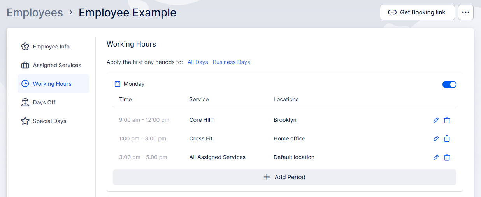
Task: Select the Core HIIT service cell
Action: point(201,120)
